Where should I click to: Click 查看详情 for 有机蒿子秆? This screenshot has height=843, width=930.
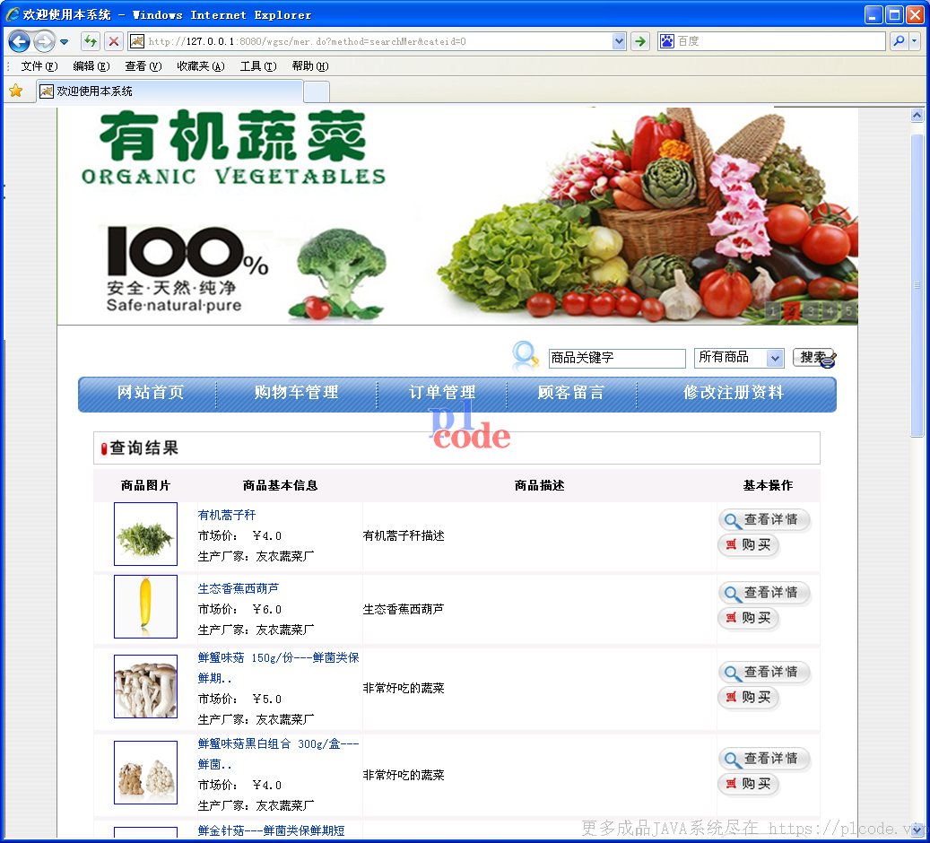(764, 519)
